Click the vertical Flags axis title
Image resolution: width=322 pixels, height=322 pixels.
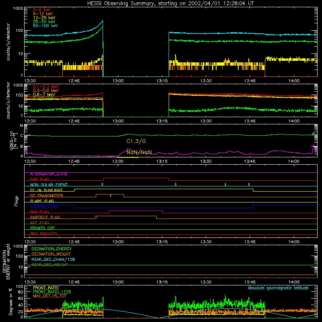(x=17, y=201)
